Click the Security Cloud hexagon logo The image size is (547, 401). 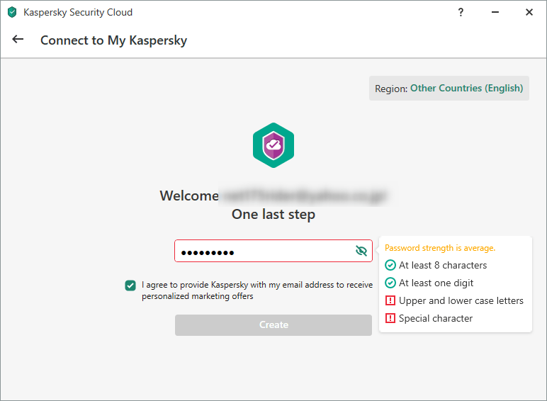tap(273, 145)
